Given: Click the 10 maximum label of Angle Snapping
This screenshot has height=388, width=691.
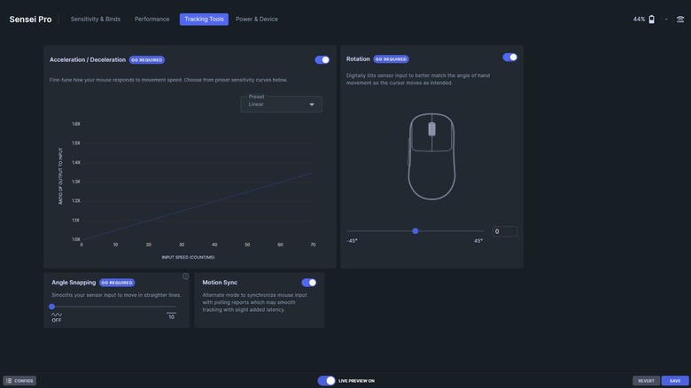Looking at the screenshot, I should 172,317.
